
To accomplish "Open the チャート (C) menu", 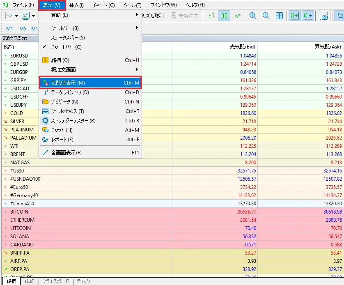I will [103, 5].
